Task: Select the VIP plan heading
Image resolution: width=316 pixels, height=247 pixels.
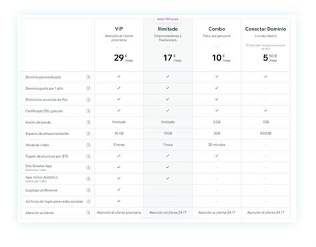Action: (119, 29)
